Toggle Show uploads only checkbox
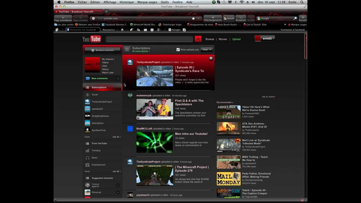 [178, 50]
